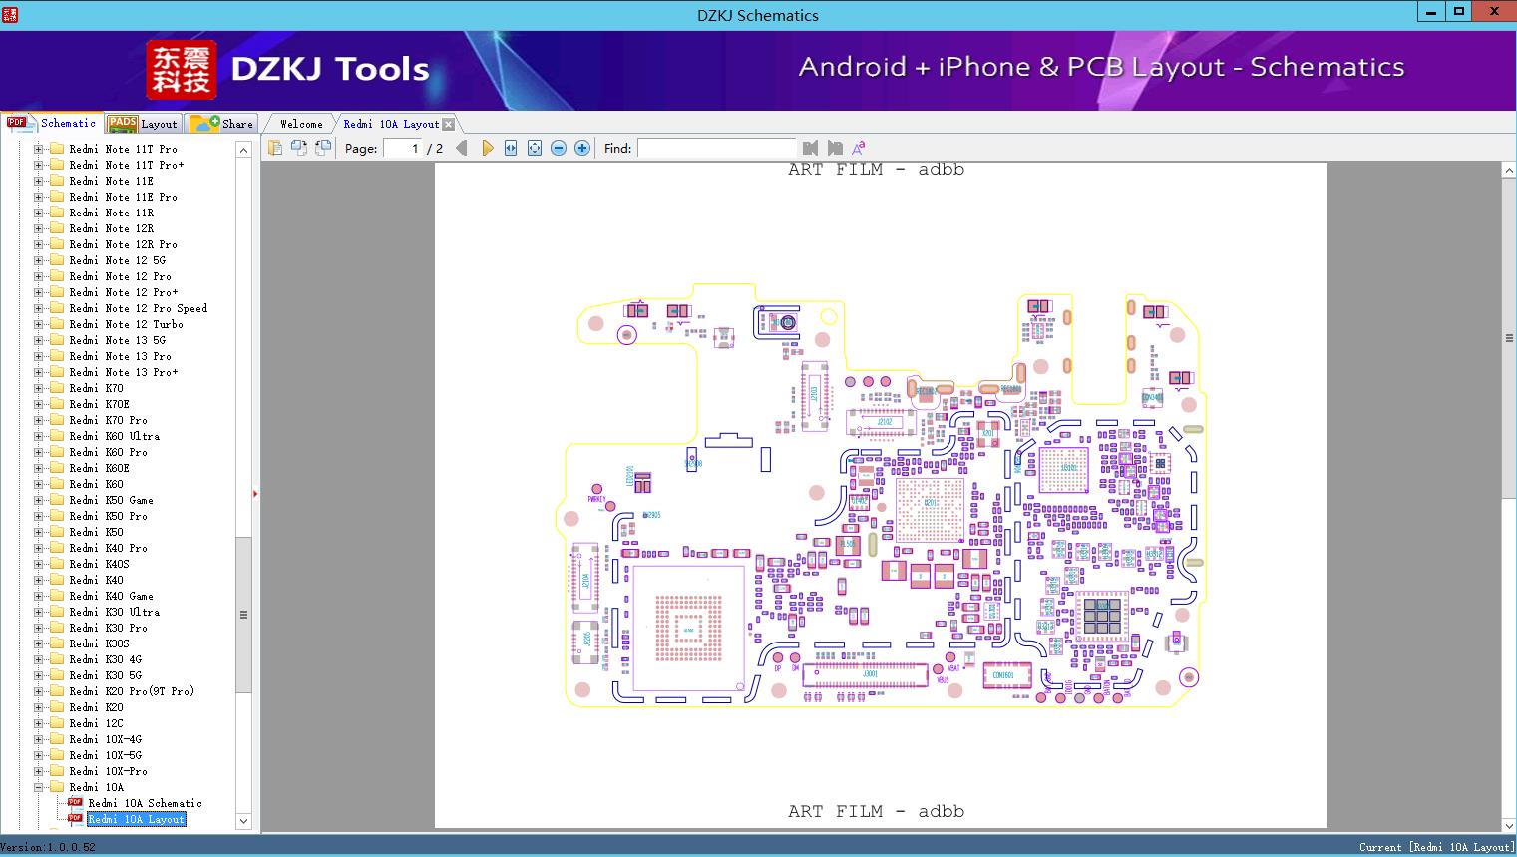Click the Find text input field
Viewport: 1517px width, 857px height.
(715, 148)
